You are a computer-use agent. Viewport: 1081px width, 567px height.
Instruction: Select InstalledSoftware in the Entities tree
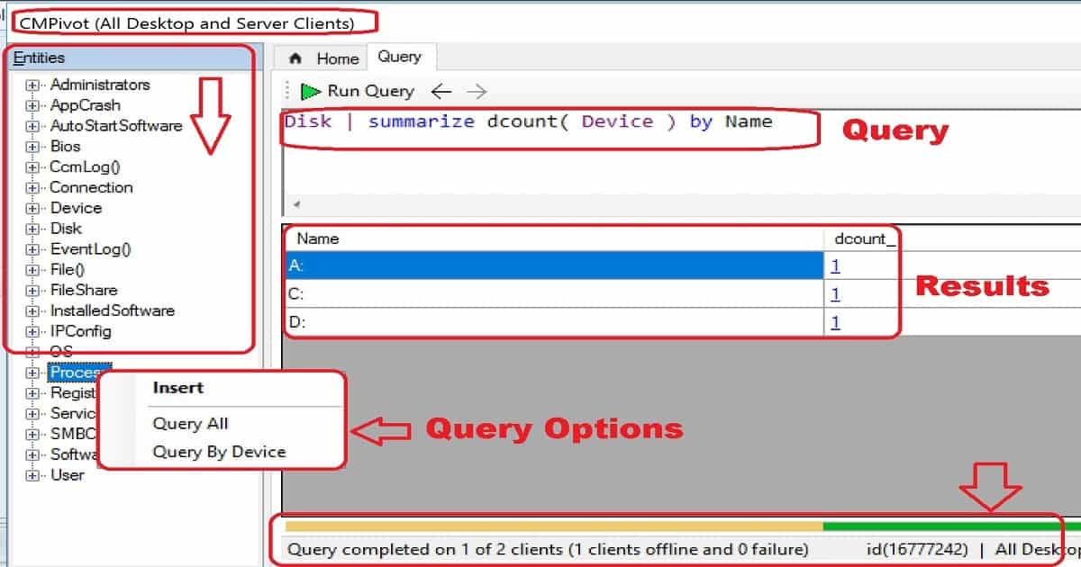pos(112,310)
